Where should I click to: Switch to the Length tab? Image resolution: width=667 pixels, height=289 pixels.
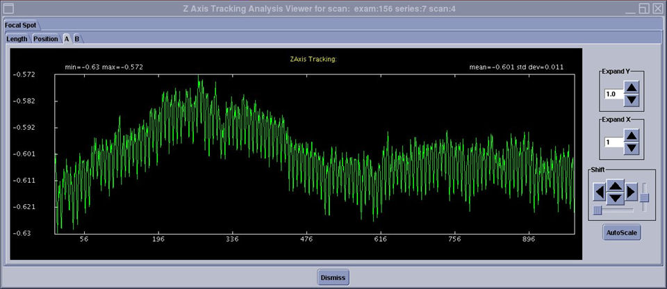(17, 39)
